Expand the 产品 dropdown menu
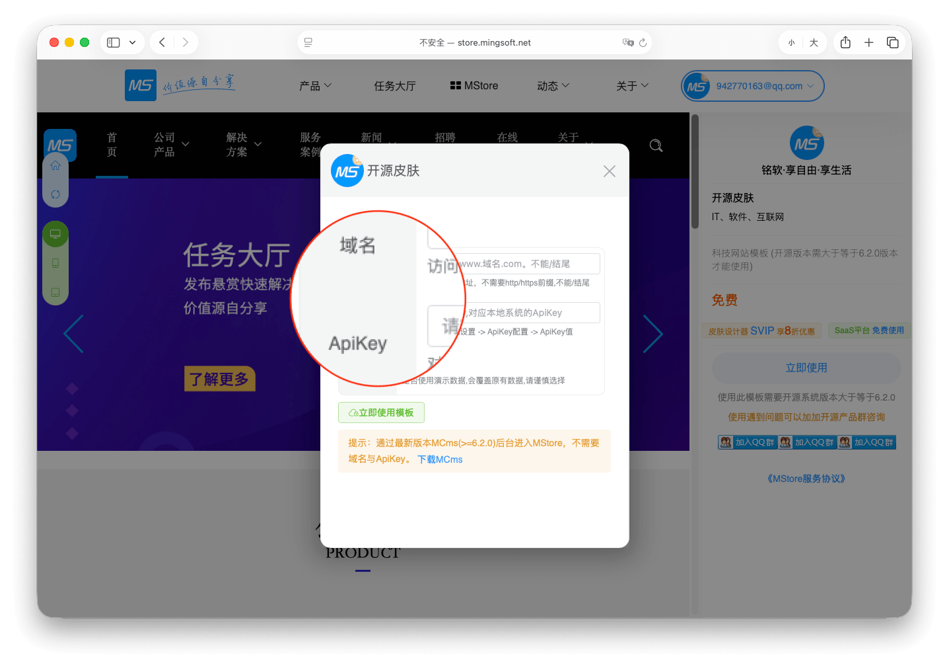949x667 pixels. click(315, 86)
